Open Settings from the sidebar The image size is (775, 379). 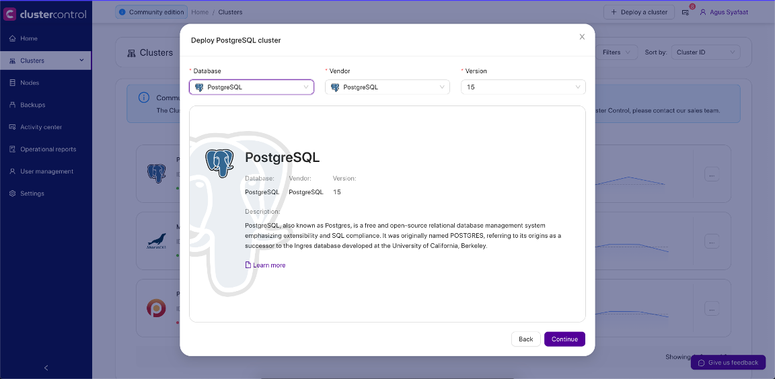click(x=32, y=194)
